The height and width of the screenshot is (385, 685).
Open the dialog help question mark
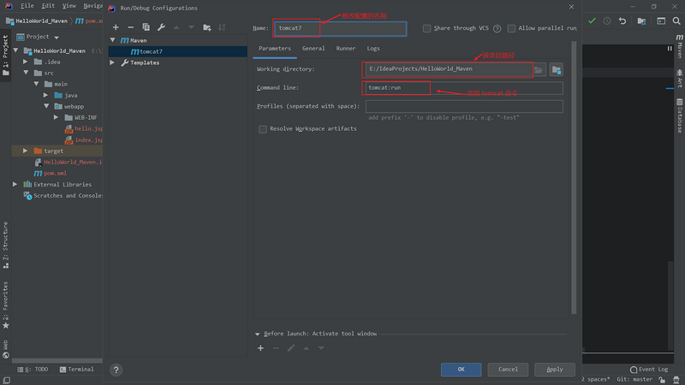(x=116, y=370)
